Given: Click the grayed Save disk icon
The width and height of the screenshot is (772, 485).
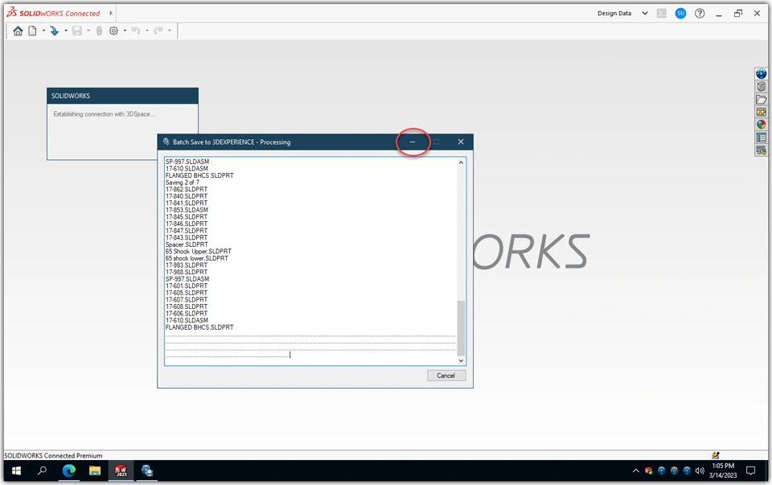Looking at the screenshot, I should tap(77, 31).
